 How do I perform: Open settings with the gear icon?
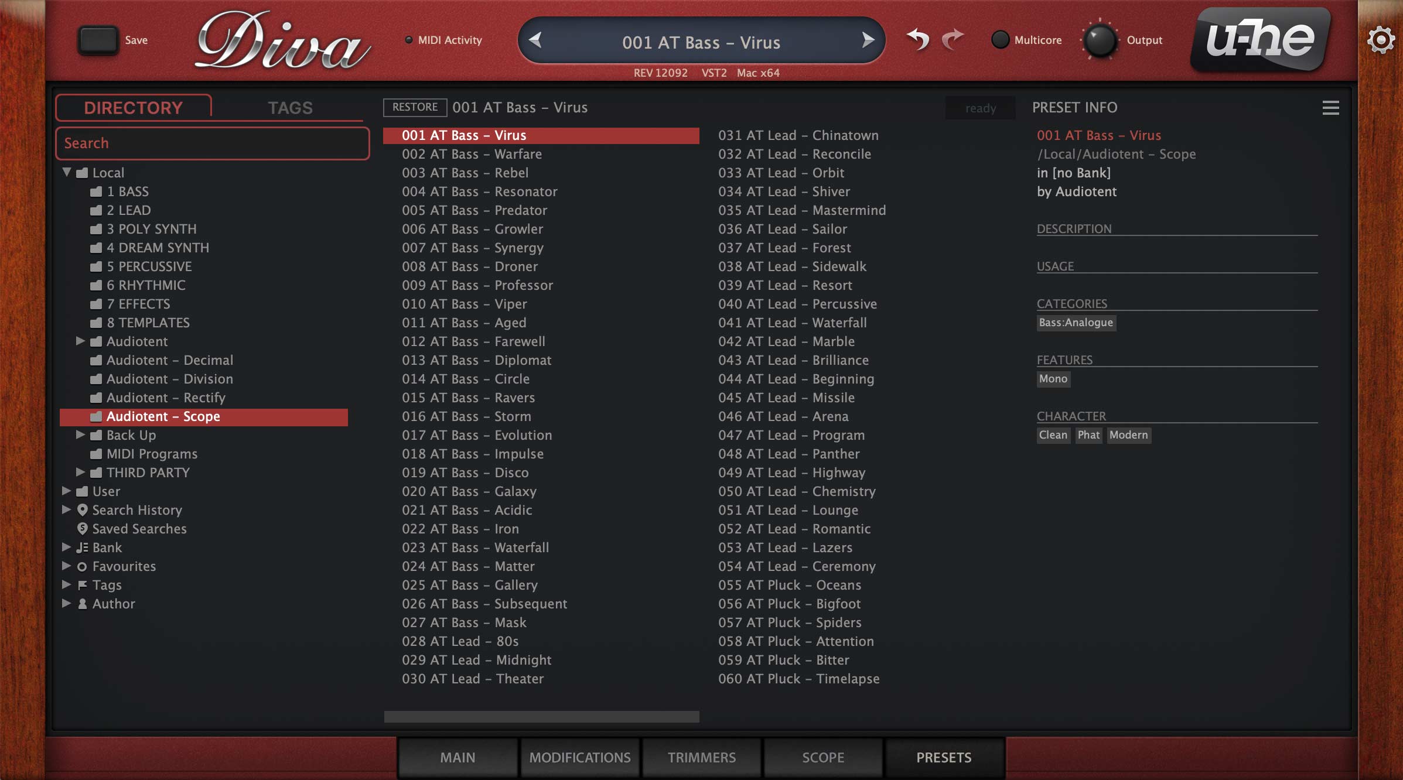1381,40
